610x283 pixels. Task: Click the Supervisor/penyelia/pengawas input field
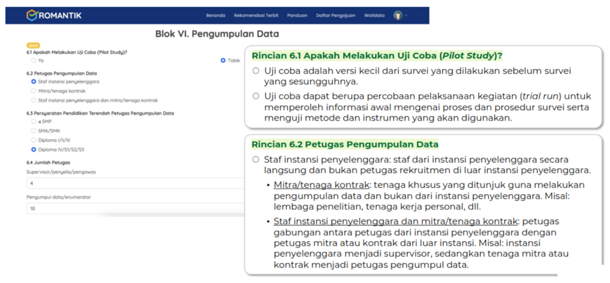(134, 183)
